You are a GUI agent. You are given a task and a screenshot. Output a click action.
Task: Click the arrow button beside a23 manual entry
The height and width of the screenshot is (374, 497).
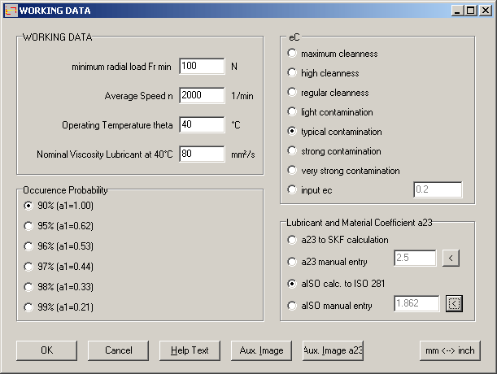coord(455,259)
